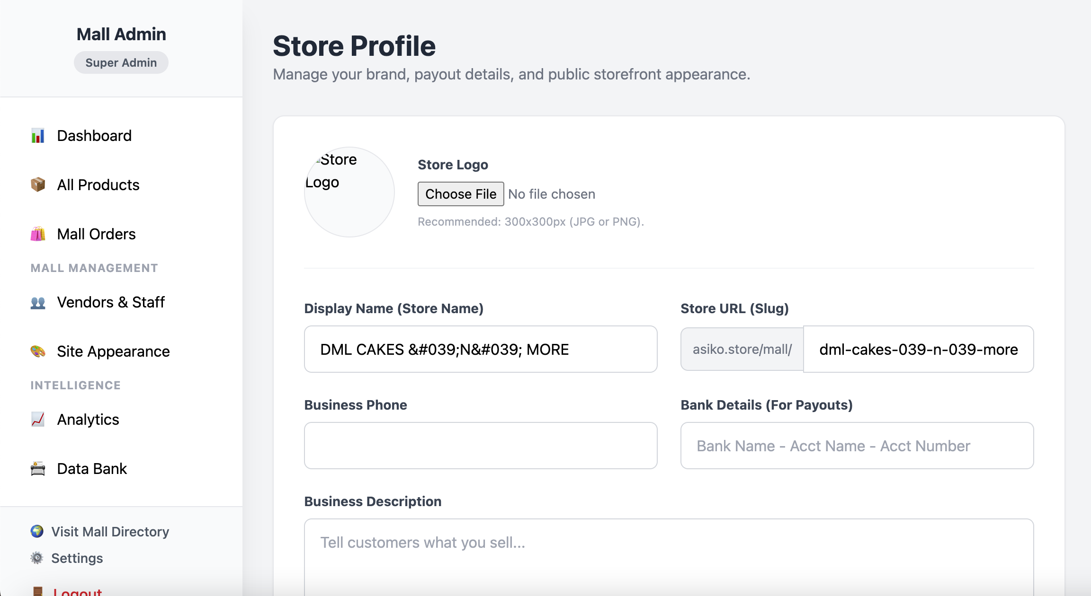Click the Mall Orders shopping bags icon
This screenshot has height=596, width=1091.
click(x=38, y=234)
